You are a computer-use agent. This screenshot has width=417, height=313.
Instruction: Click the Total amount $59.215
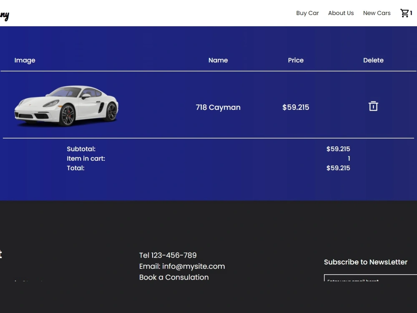338,168
